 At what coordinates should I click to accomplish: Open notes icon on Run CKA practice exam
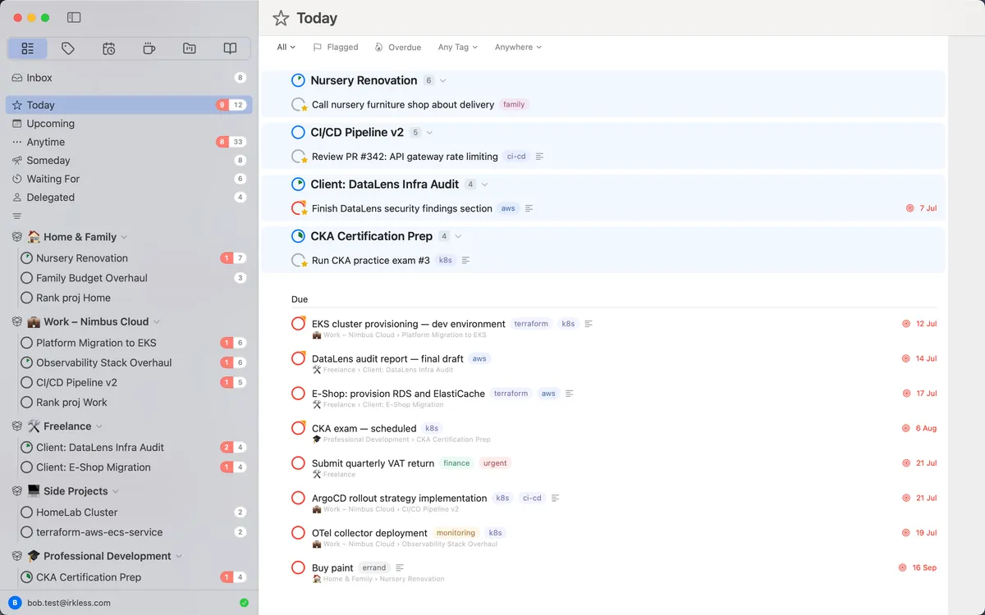(466, 261)
